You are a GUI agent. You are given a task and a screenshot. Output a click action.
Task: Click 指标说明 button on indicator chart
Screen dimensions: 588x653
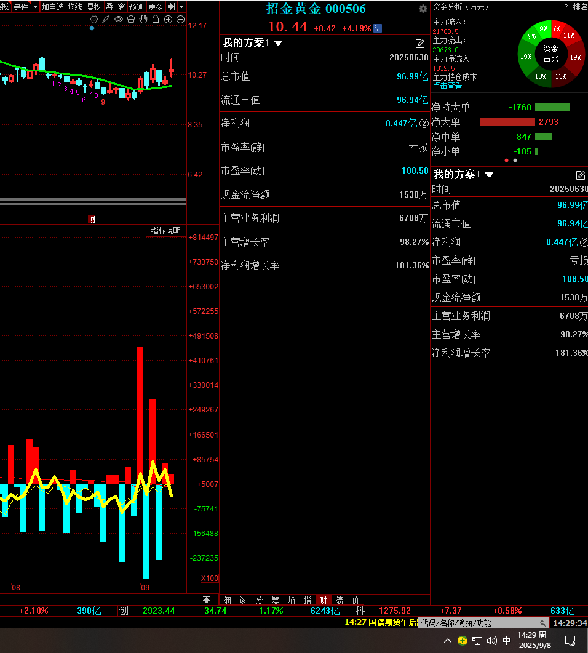165,231
